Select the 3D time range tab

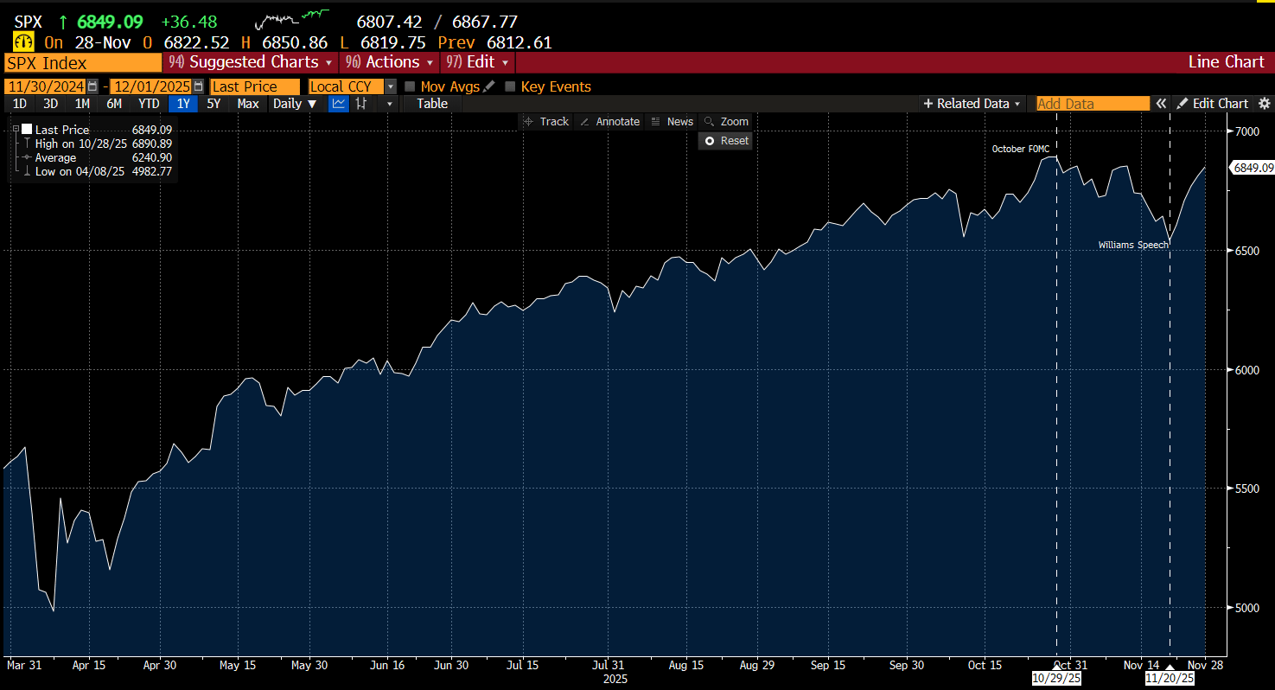pos(51,104)
